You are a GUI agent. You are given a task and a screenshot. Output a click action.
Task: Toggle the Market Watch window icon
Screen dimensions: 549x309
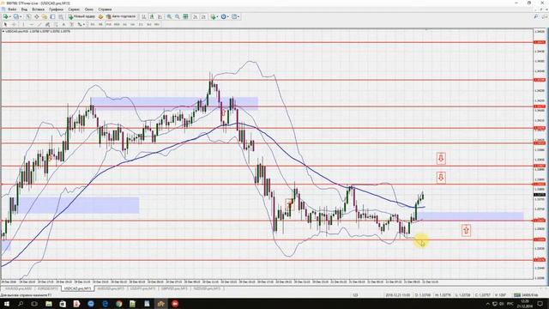point(28,16)
